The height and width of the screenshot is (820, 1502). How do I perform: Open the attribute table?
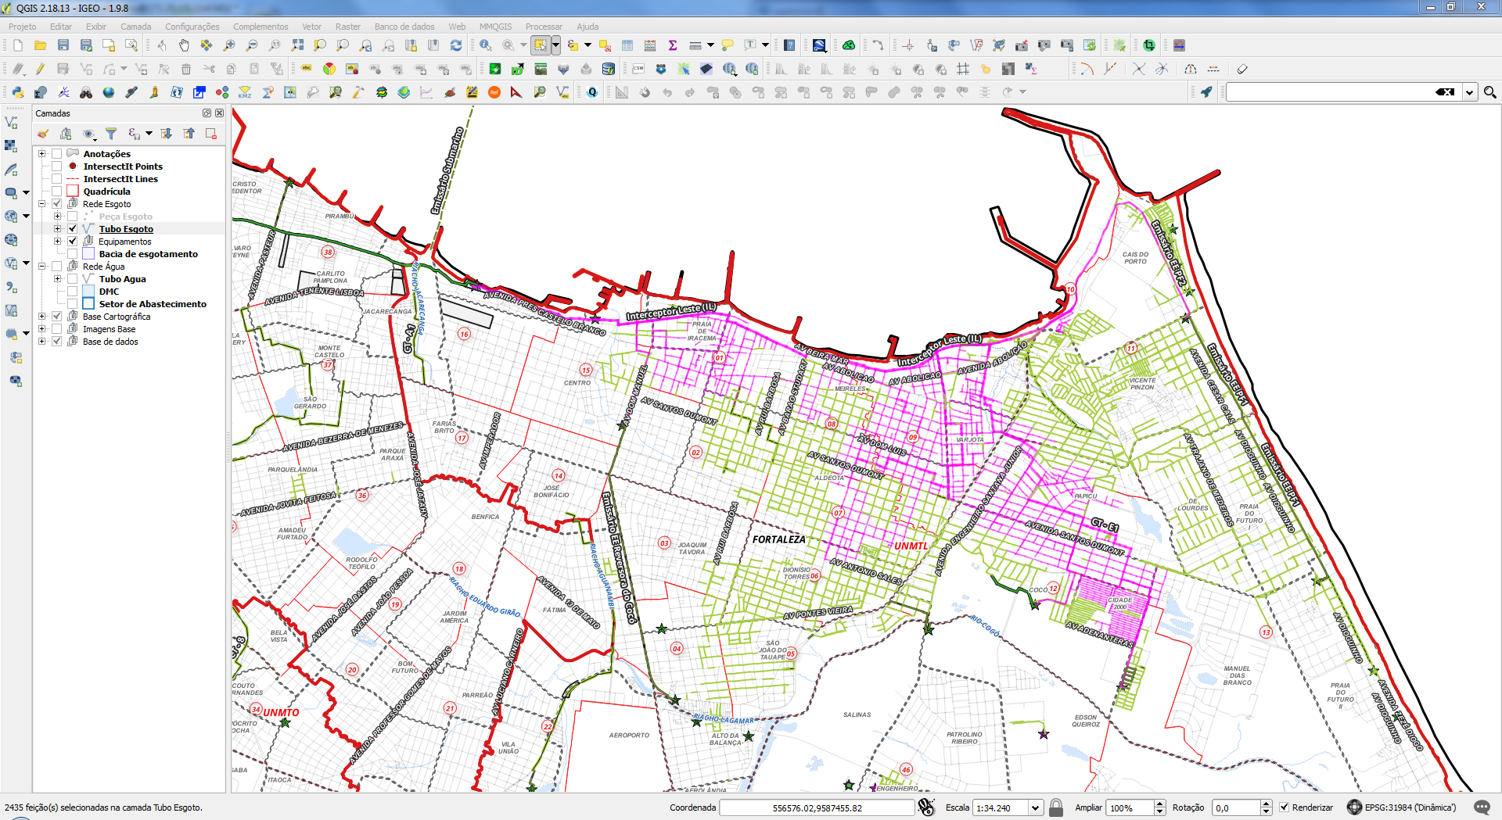(x=627, y=45)
